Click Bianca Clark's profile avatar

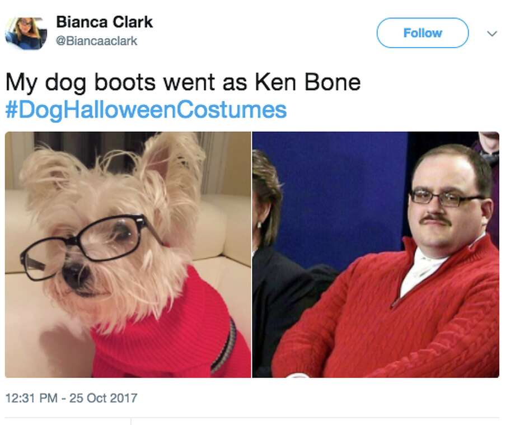26,33
